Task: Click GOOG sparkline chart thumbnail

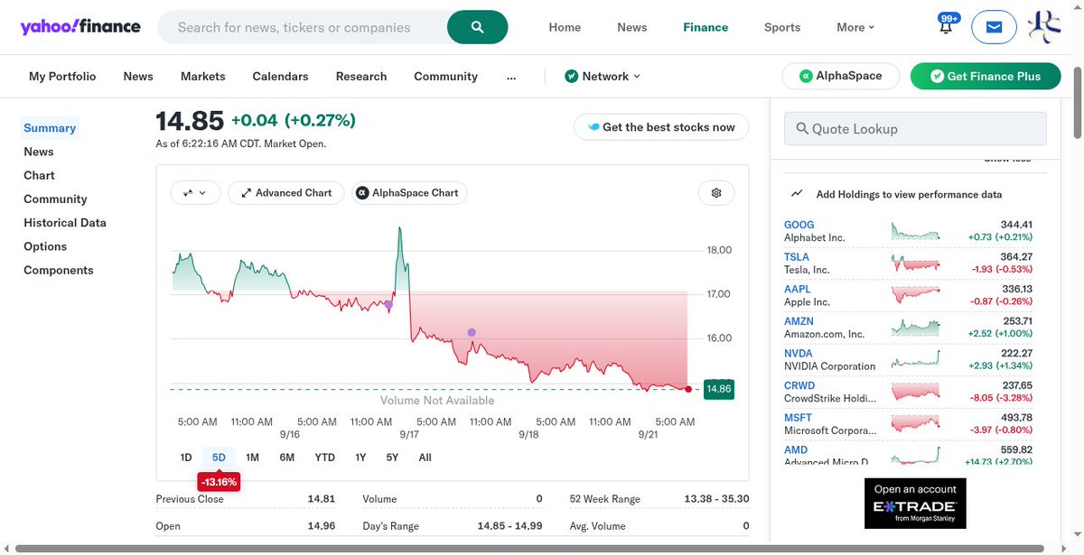Action: point(915,231)
